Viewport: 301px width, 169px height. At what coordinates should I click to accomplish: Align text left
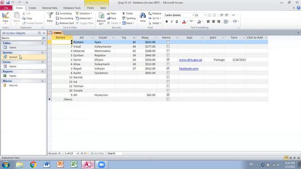pos(208,22)
